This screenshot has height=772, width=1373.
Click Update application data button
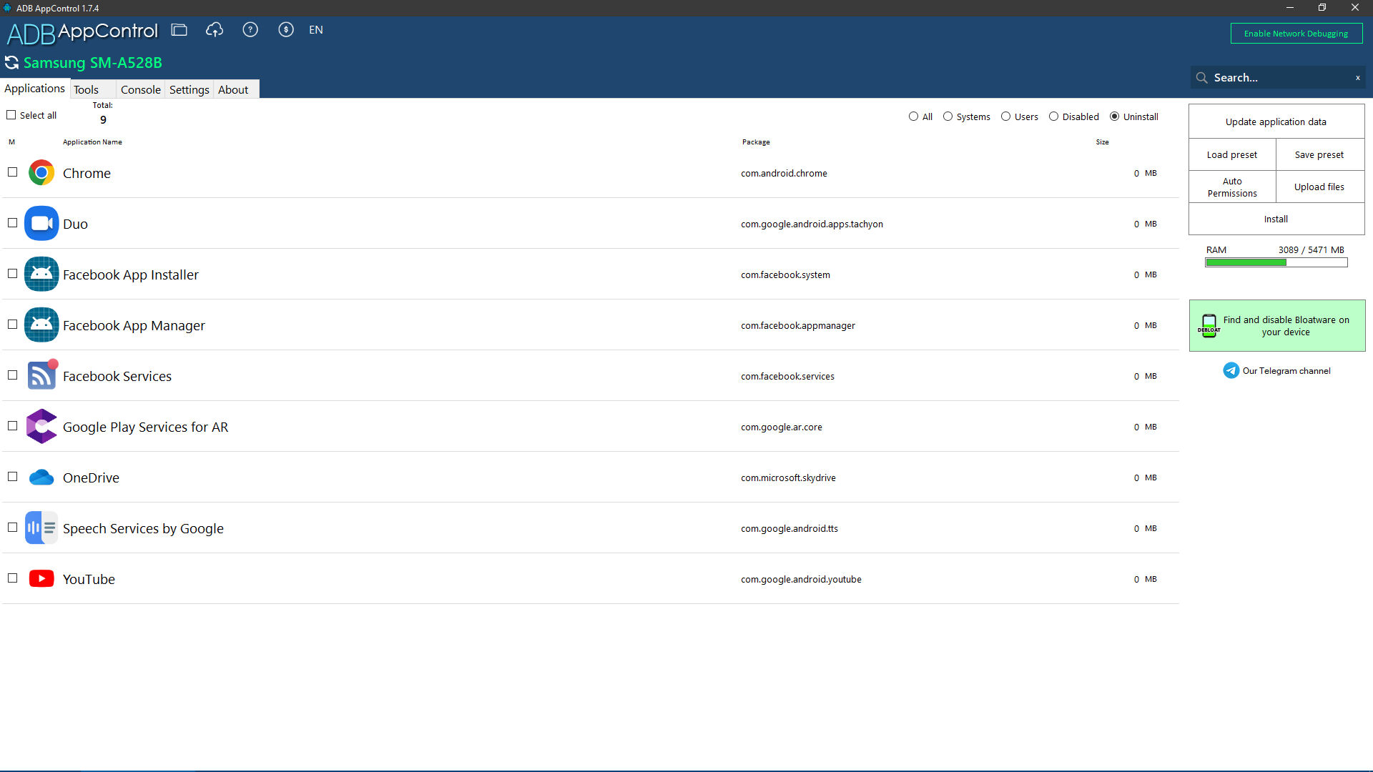1276,122
